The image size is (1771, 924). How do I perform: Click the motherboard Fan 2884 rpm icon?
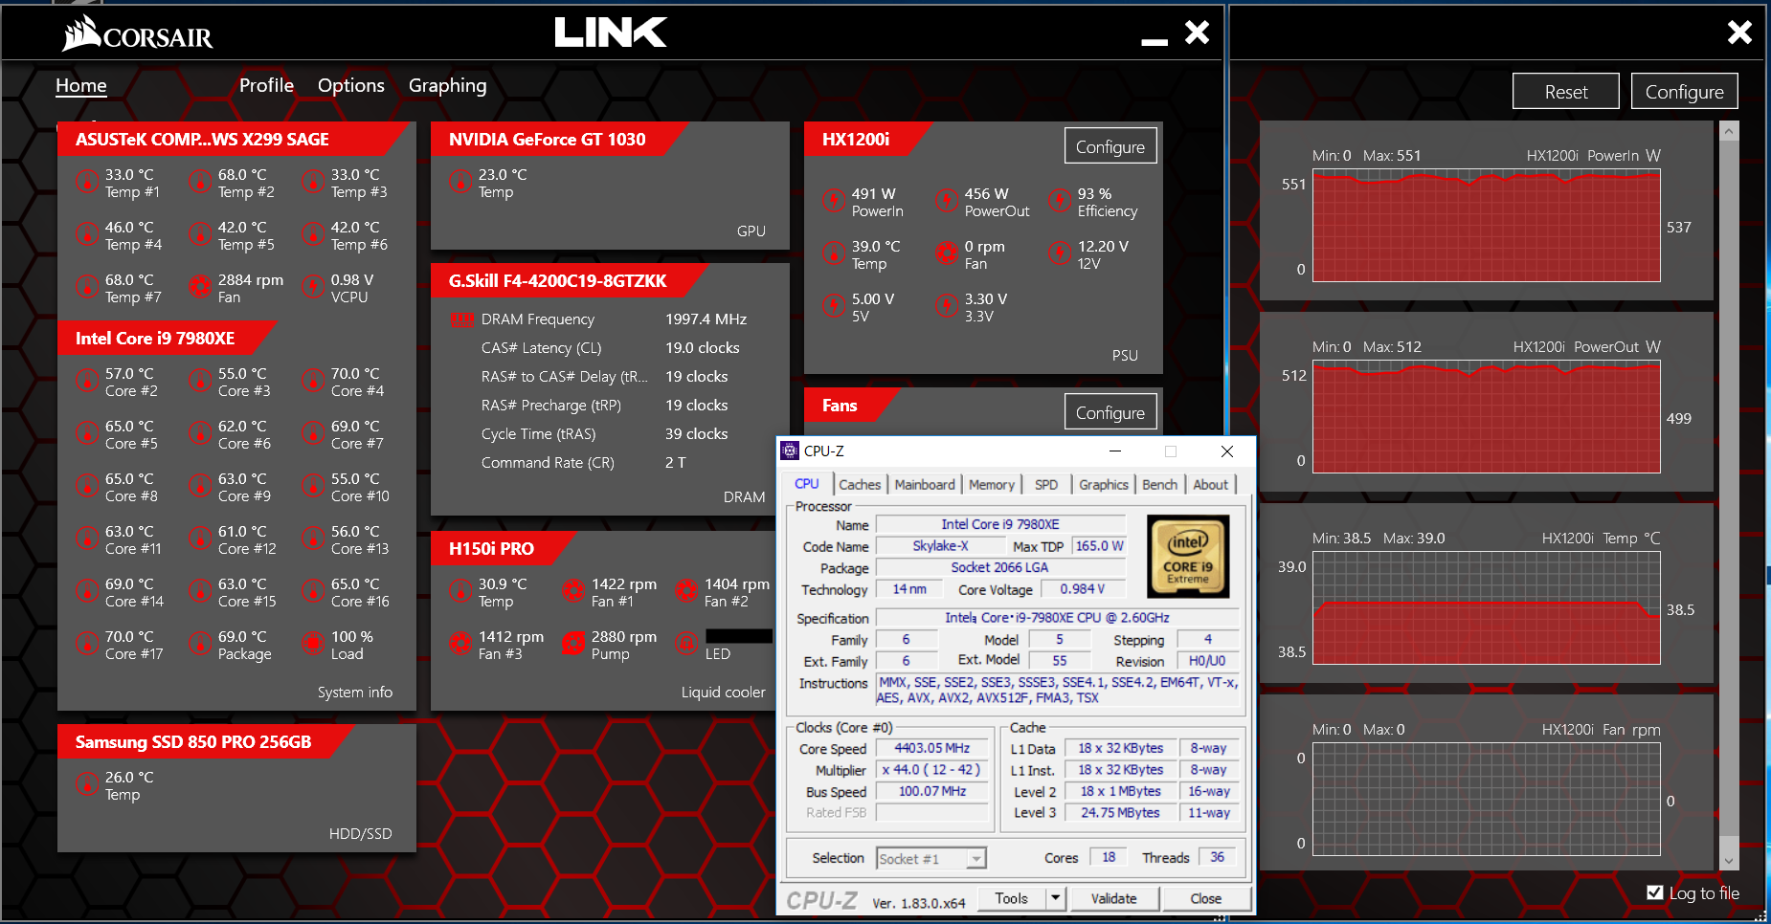[200, 287]
